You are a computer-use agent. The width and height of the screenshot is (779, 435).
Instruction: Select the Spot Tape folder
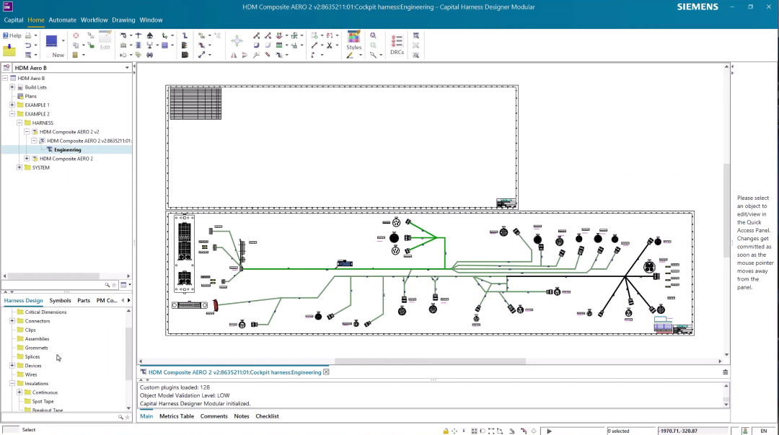click(x=43, y=402)
